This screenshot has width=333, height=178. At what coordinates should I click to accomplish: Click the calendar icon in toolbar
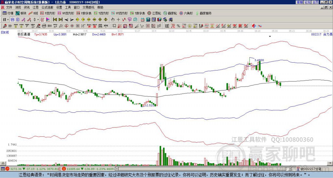tap(142, 20)
